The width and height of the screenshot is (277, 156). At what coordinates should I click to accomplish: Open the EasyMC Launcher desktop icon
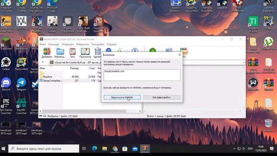click(21, 106)
